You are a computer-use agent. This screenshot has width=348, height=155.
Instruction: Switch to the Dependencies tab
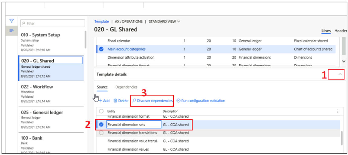pyautogui.click(x=126, y=87)
